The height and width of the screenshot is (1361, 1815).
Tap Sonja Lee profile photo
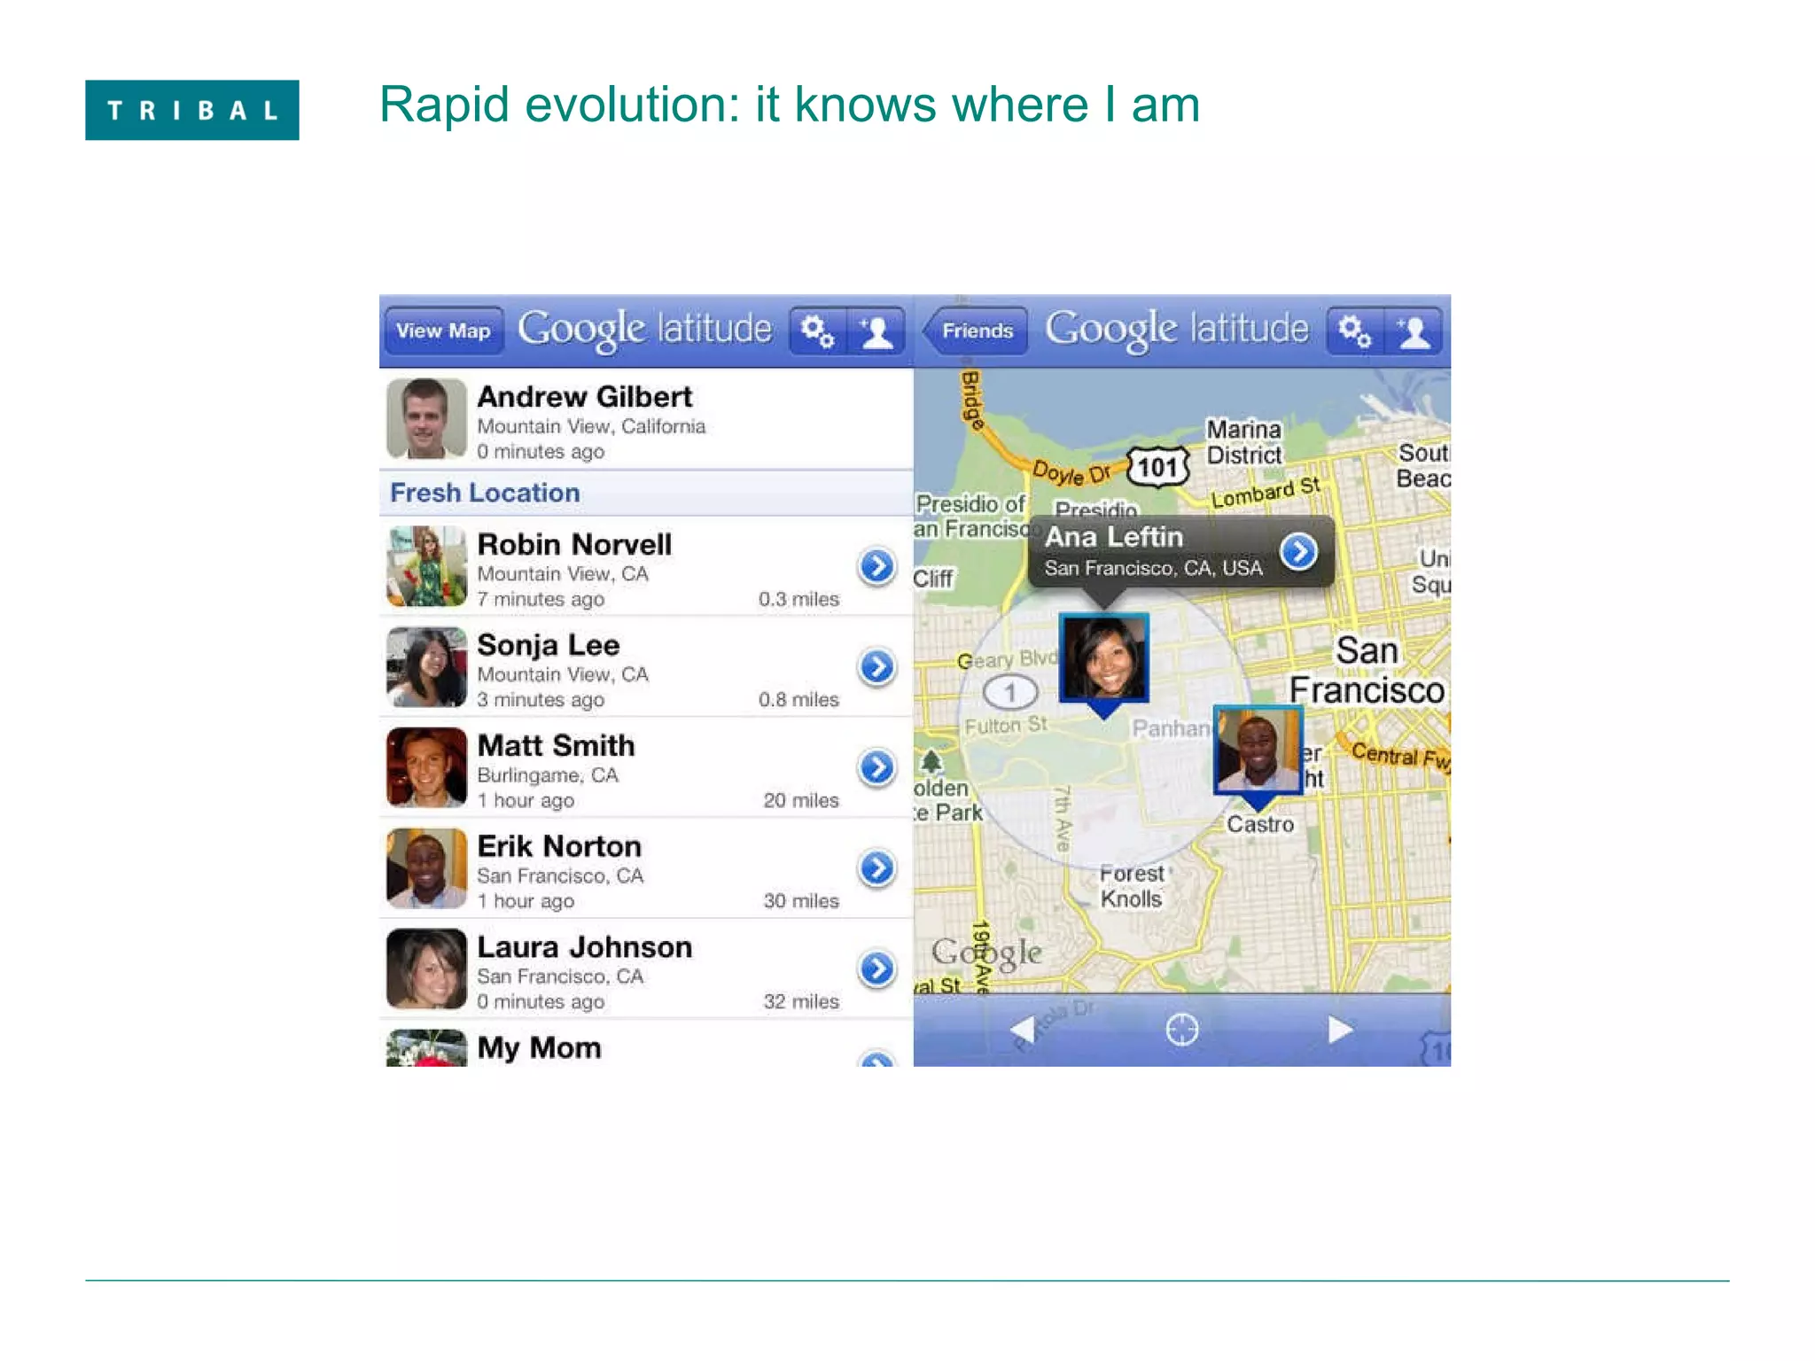[x=426, y=666]
